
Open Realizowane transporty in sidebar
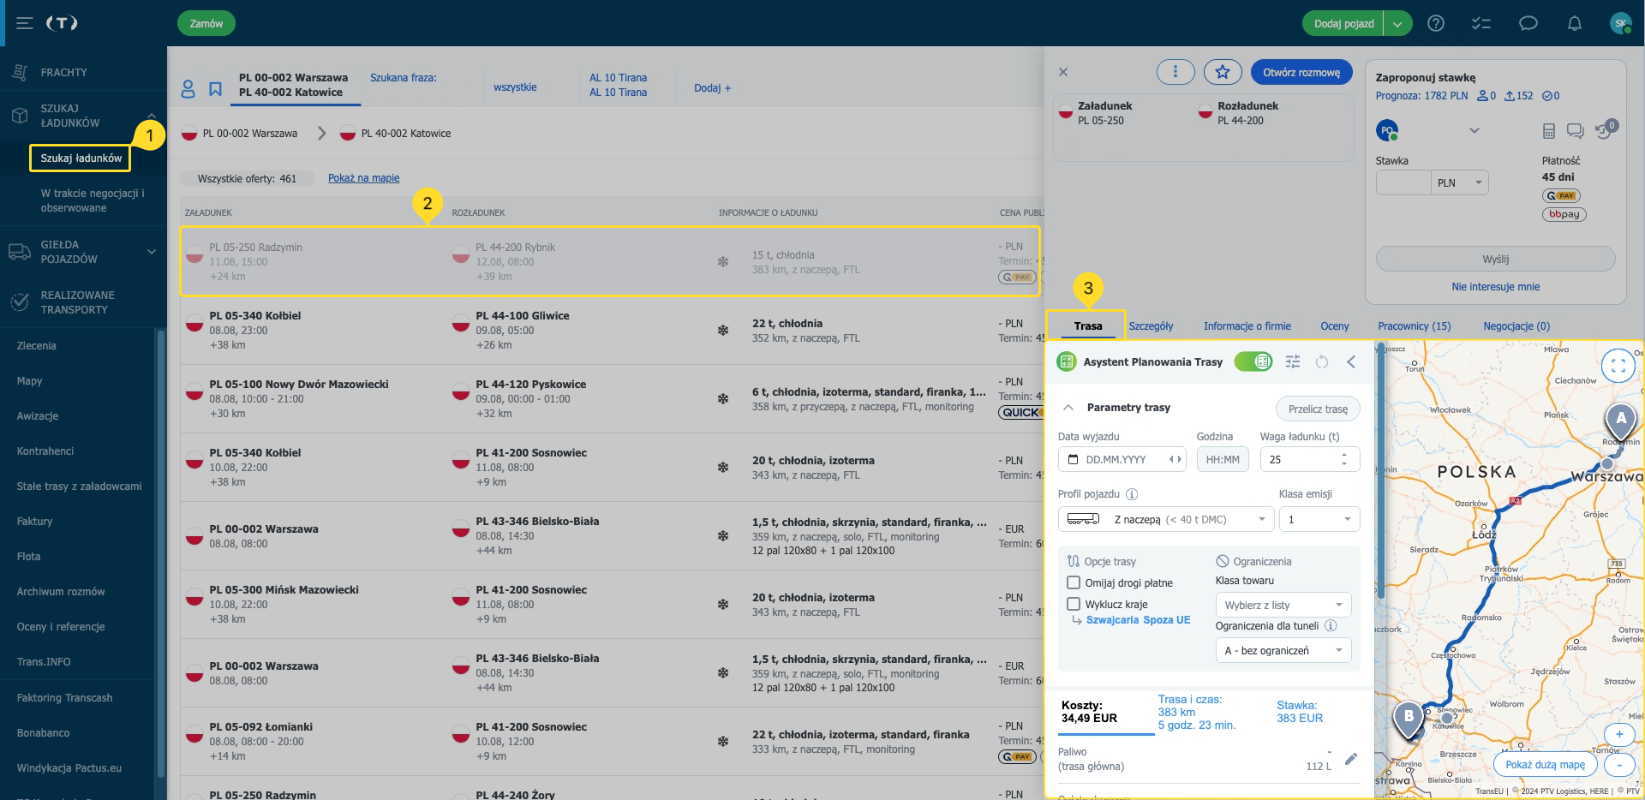click(x=77, y=302)
